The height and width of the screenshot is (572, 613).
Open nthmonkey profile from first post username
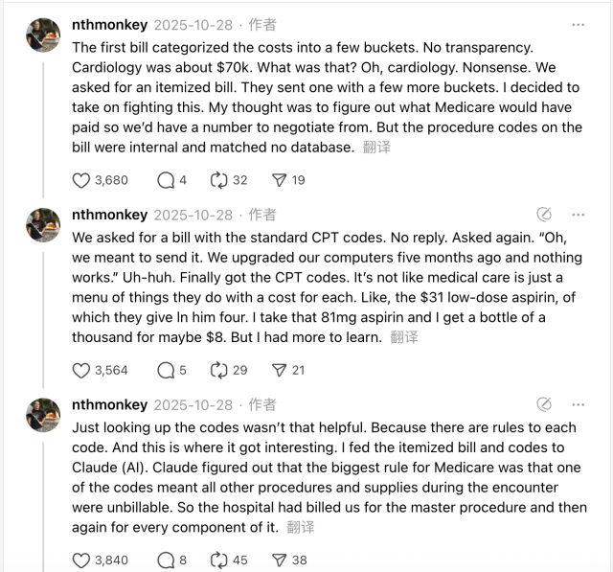109,25
